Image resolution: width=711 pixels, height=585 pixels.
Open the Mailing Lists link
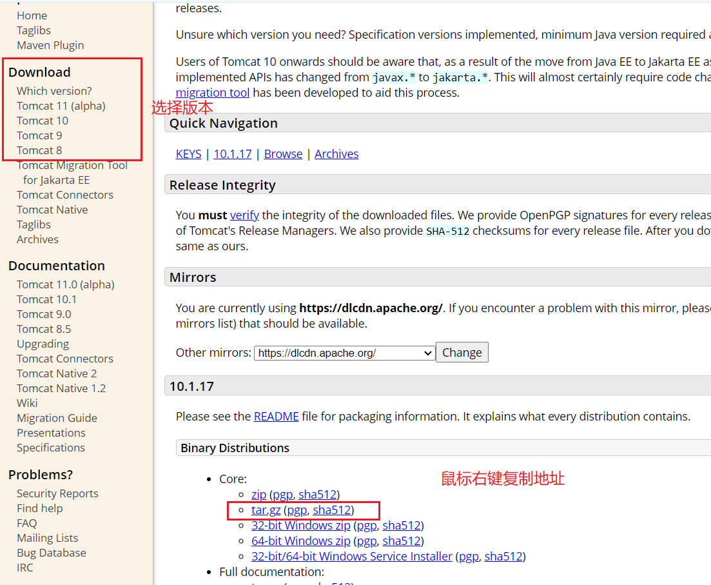tap(48, 538)
